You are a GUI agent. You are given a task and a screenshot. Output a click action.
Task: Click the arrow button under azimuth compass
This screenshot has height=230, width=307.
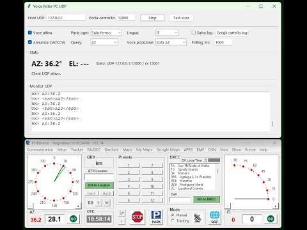point(79,206)
